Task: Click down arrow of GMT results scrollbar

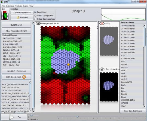Action: 30,111
